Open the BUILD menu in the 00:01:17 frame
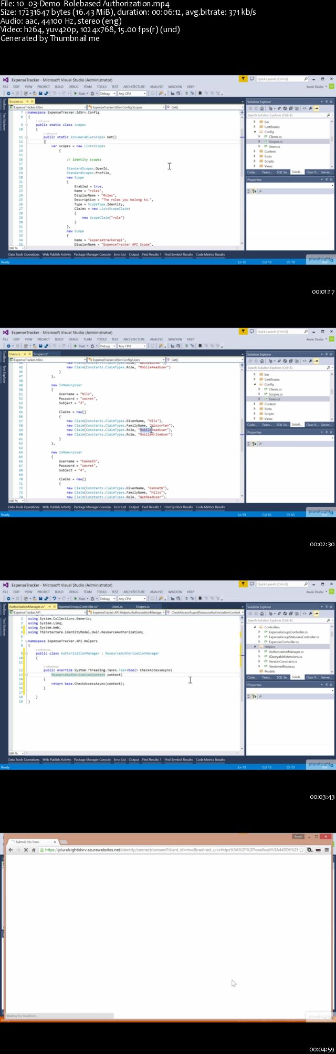 click(x=59, y=87)
